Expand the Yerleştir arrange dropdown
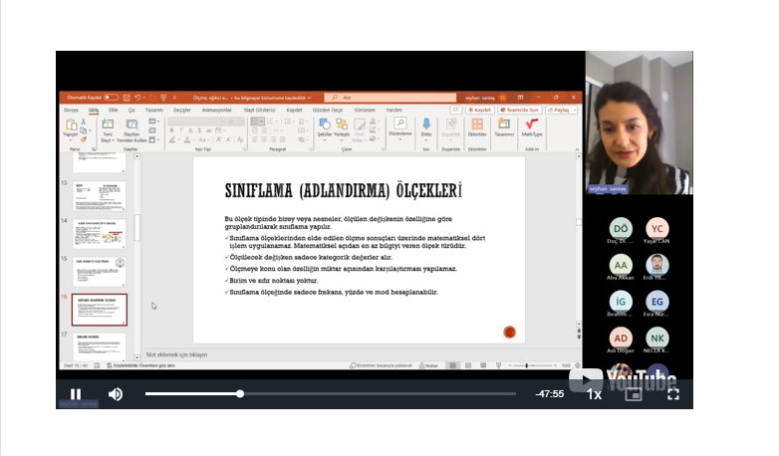Image resolution: width=779 pixels, height=456 pixels. 343,126
